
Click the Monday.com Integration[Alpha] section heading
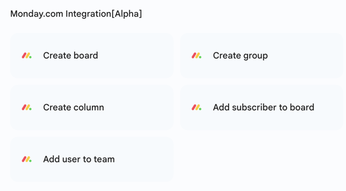76,14
